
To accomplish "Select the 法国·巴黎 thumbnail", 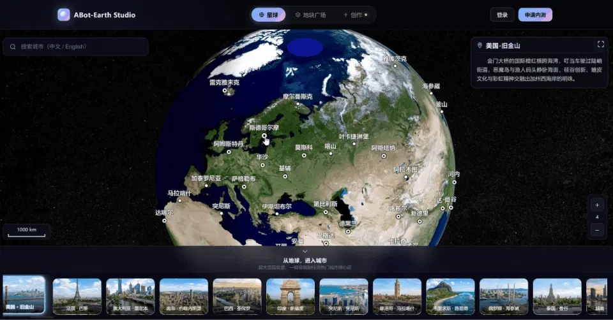I will point(77,296).
